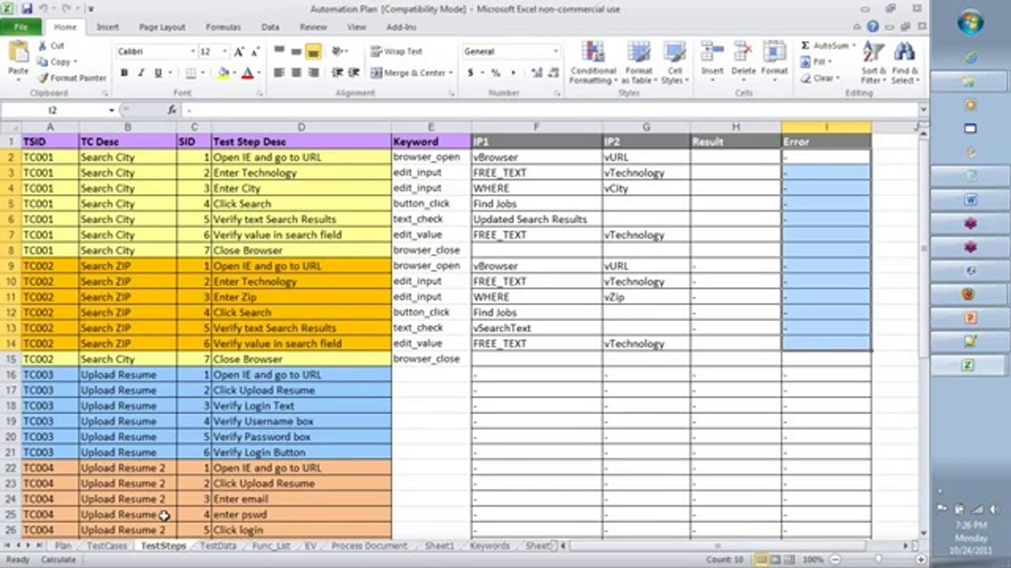Click the Center alignment icon
The height and width of the screenshot is (568, 1011).
click(296, 73)
